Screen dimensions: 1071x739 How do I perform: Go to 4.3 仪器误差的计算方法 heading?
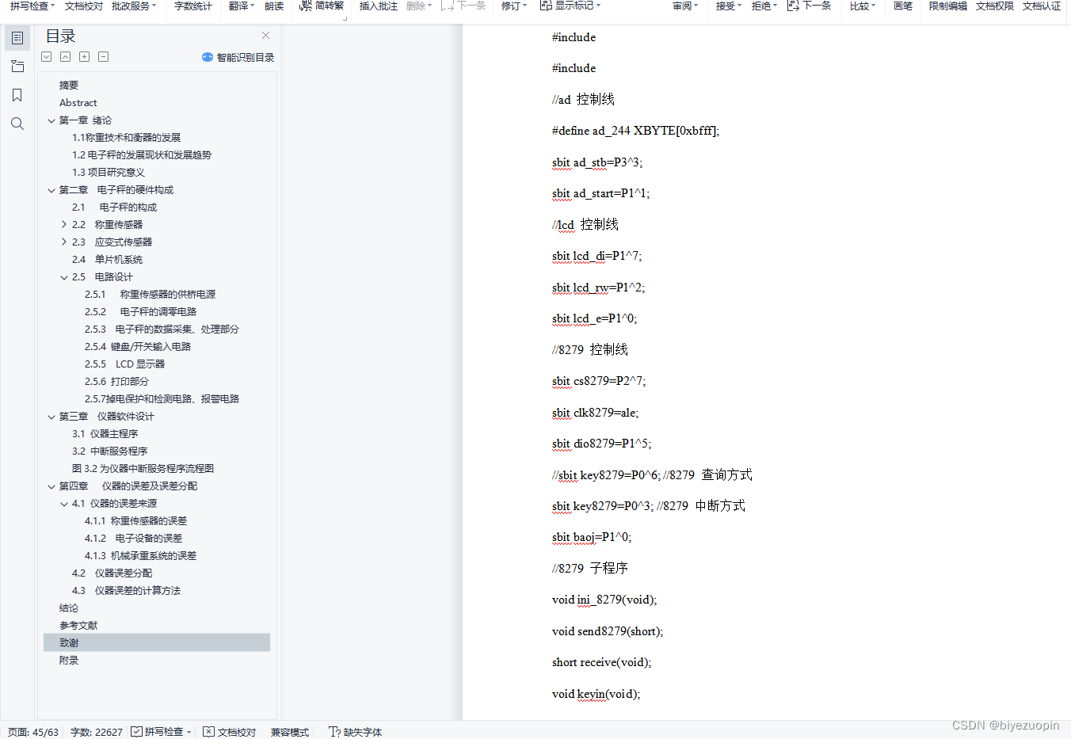[x=127, y=591]
